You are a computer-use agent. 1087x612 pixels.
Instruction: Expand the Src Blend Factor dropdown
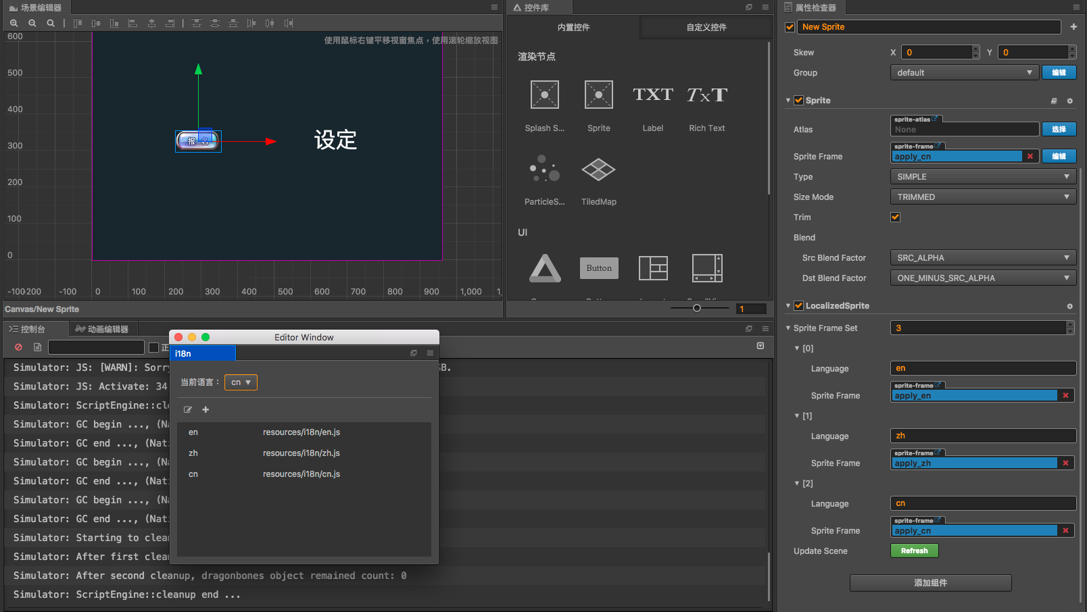click(982, 257)
